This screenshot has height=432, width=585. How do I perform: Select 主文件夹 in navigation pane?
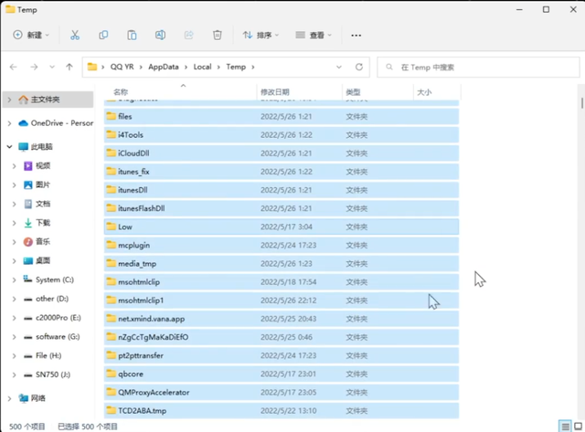(x=45, y=100)
